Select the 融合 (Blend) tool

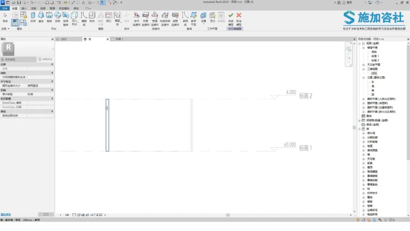tap(41, 17)
